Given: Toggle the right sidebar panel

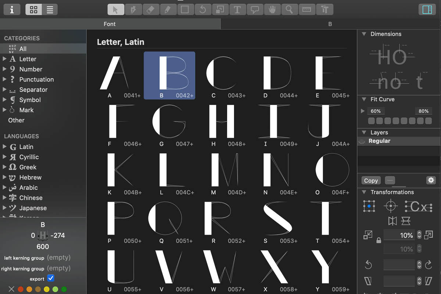Looking at the screenshot, I should 427,10.
